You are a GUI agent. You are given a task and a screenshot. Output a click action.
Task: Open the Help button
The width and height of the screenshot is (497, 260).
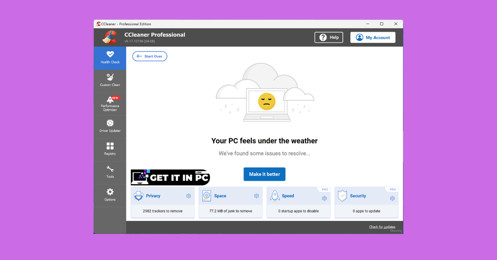329,37
